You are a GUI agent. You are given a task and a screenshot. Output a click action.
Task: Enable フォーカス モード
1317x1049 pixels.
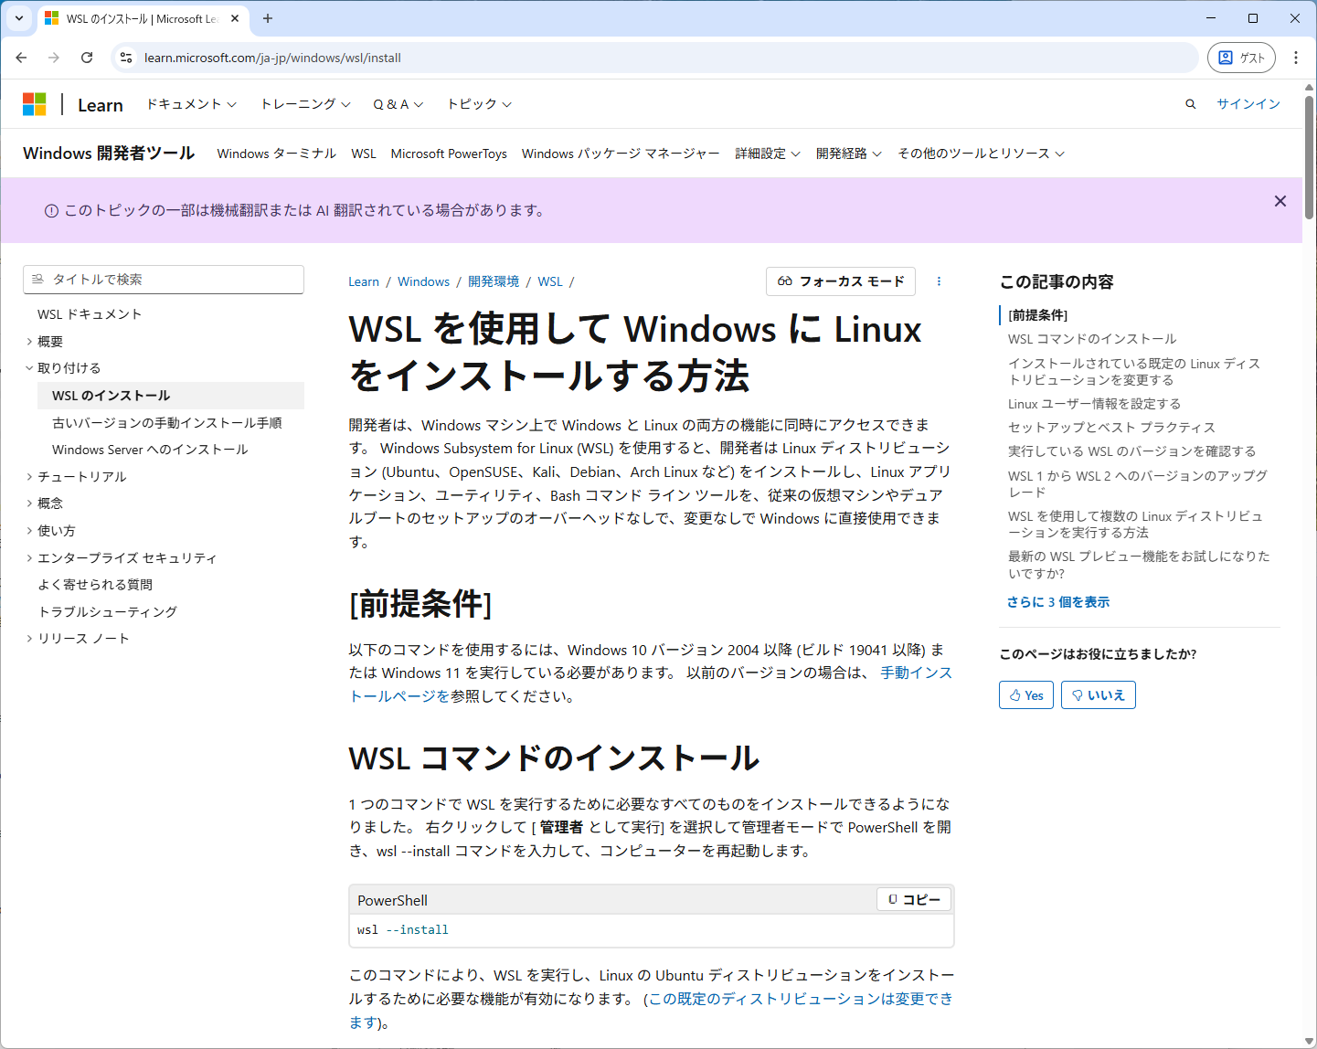pyautogui.click(x=841, y=281)
